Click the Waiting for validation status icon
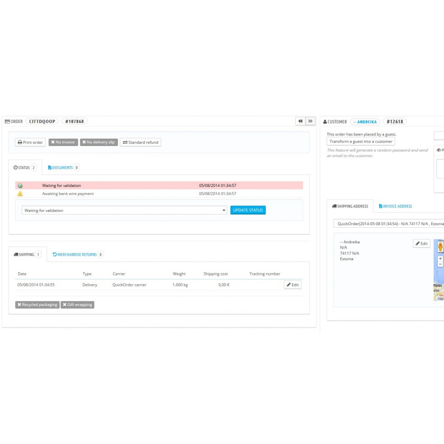 click(20, 186)
